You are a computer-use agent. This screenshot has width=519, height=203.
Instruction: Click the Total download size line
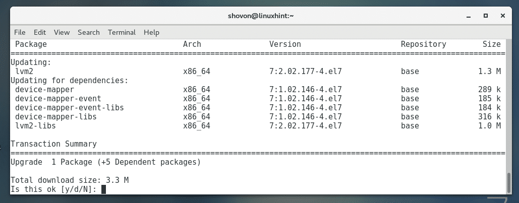(x=71, y=180)
